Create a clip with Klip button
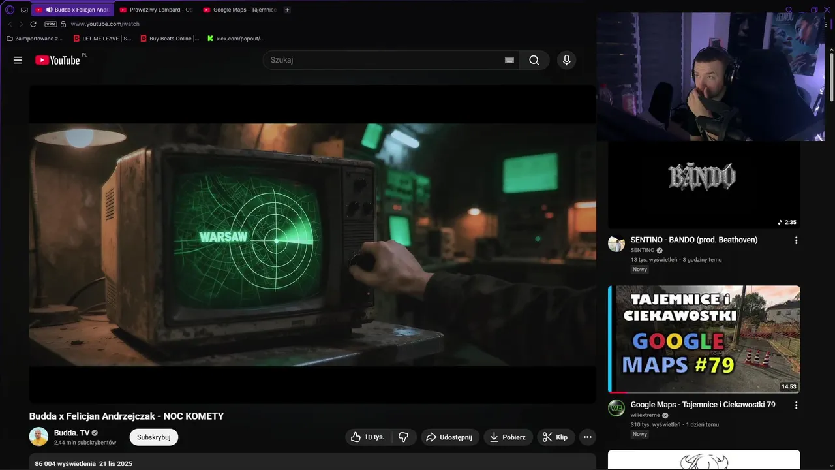The height and width of the screenshot is (470, 835). pos(556,437)
